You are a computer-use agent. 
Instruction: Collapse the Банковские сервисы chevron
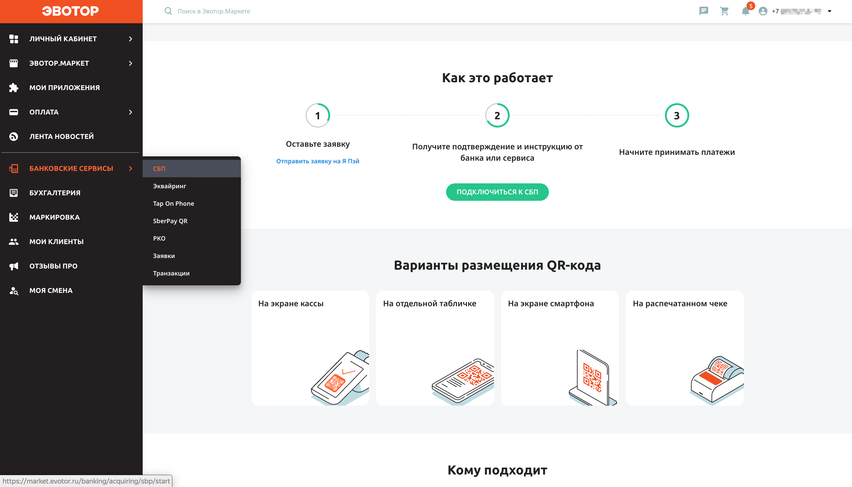130,169
